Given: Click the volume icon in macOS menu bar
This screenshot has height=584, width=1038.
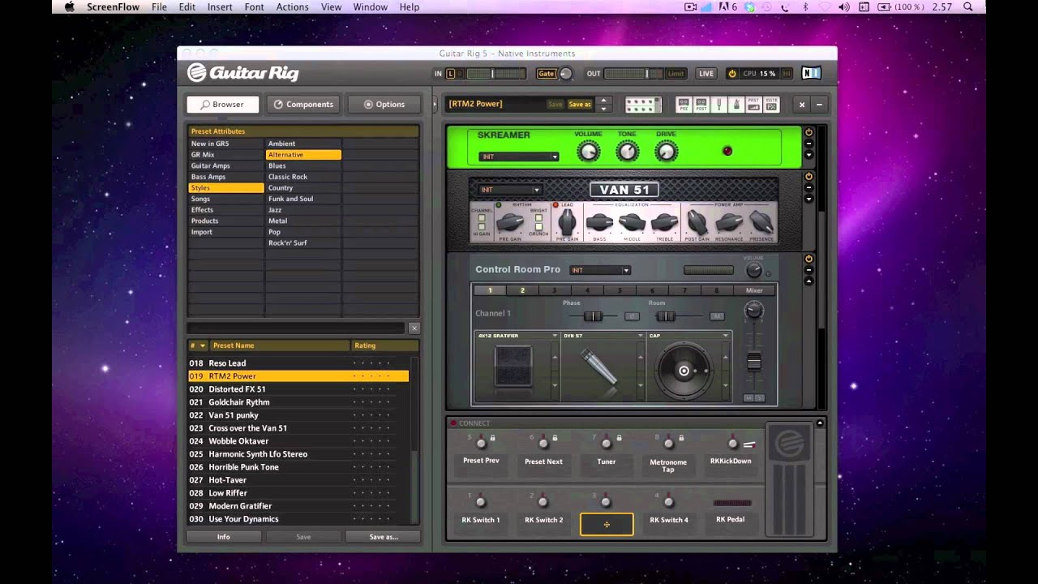Looking at the screenshot, I should pyautogui.click(x=843, y=6).
